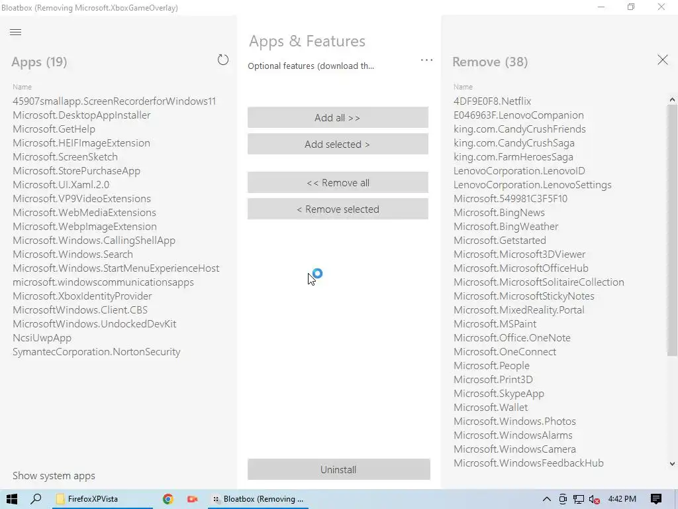The height and width of the screenshot is (509, 678).
Task: Open FirefoxXPVista folder in taskbar
Action: [103, 499]
